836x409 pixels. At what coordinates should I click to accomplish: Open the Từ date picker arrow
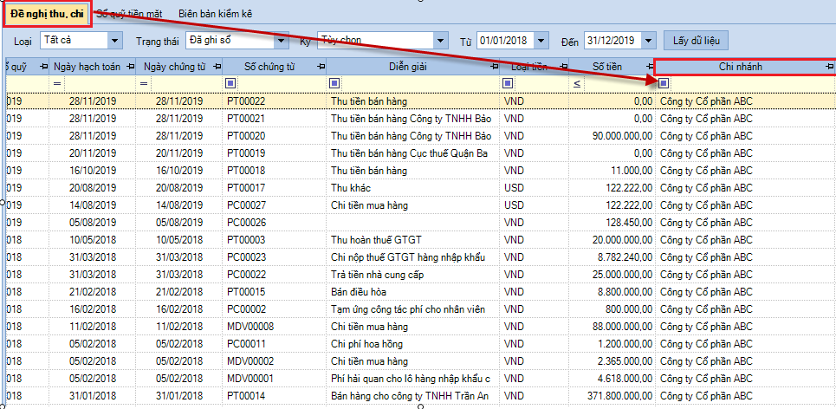point(541,40)
